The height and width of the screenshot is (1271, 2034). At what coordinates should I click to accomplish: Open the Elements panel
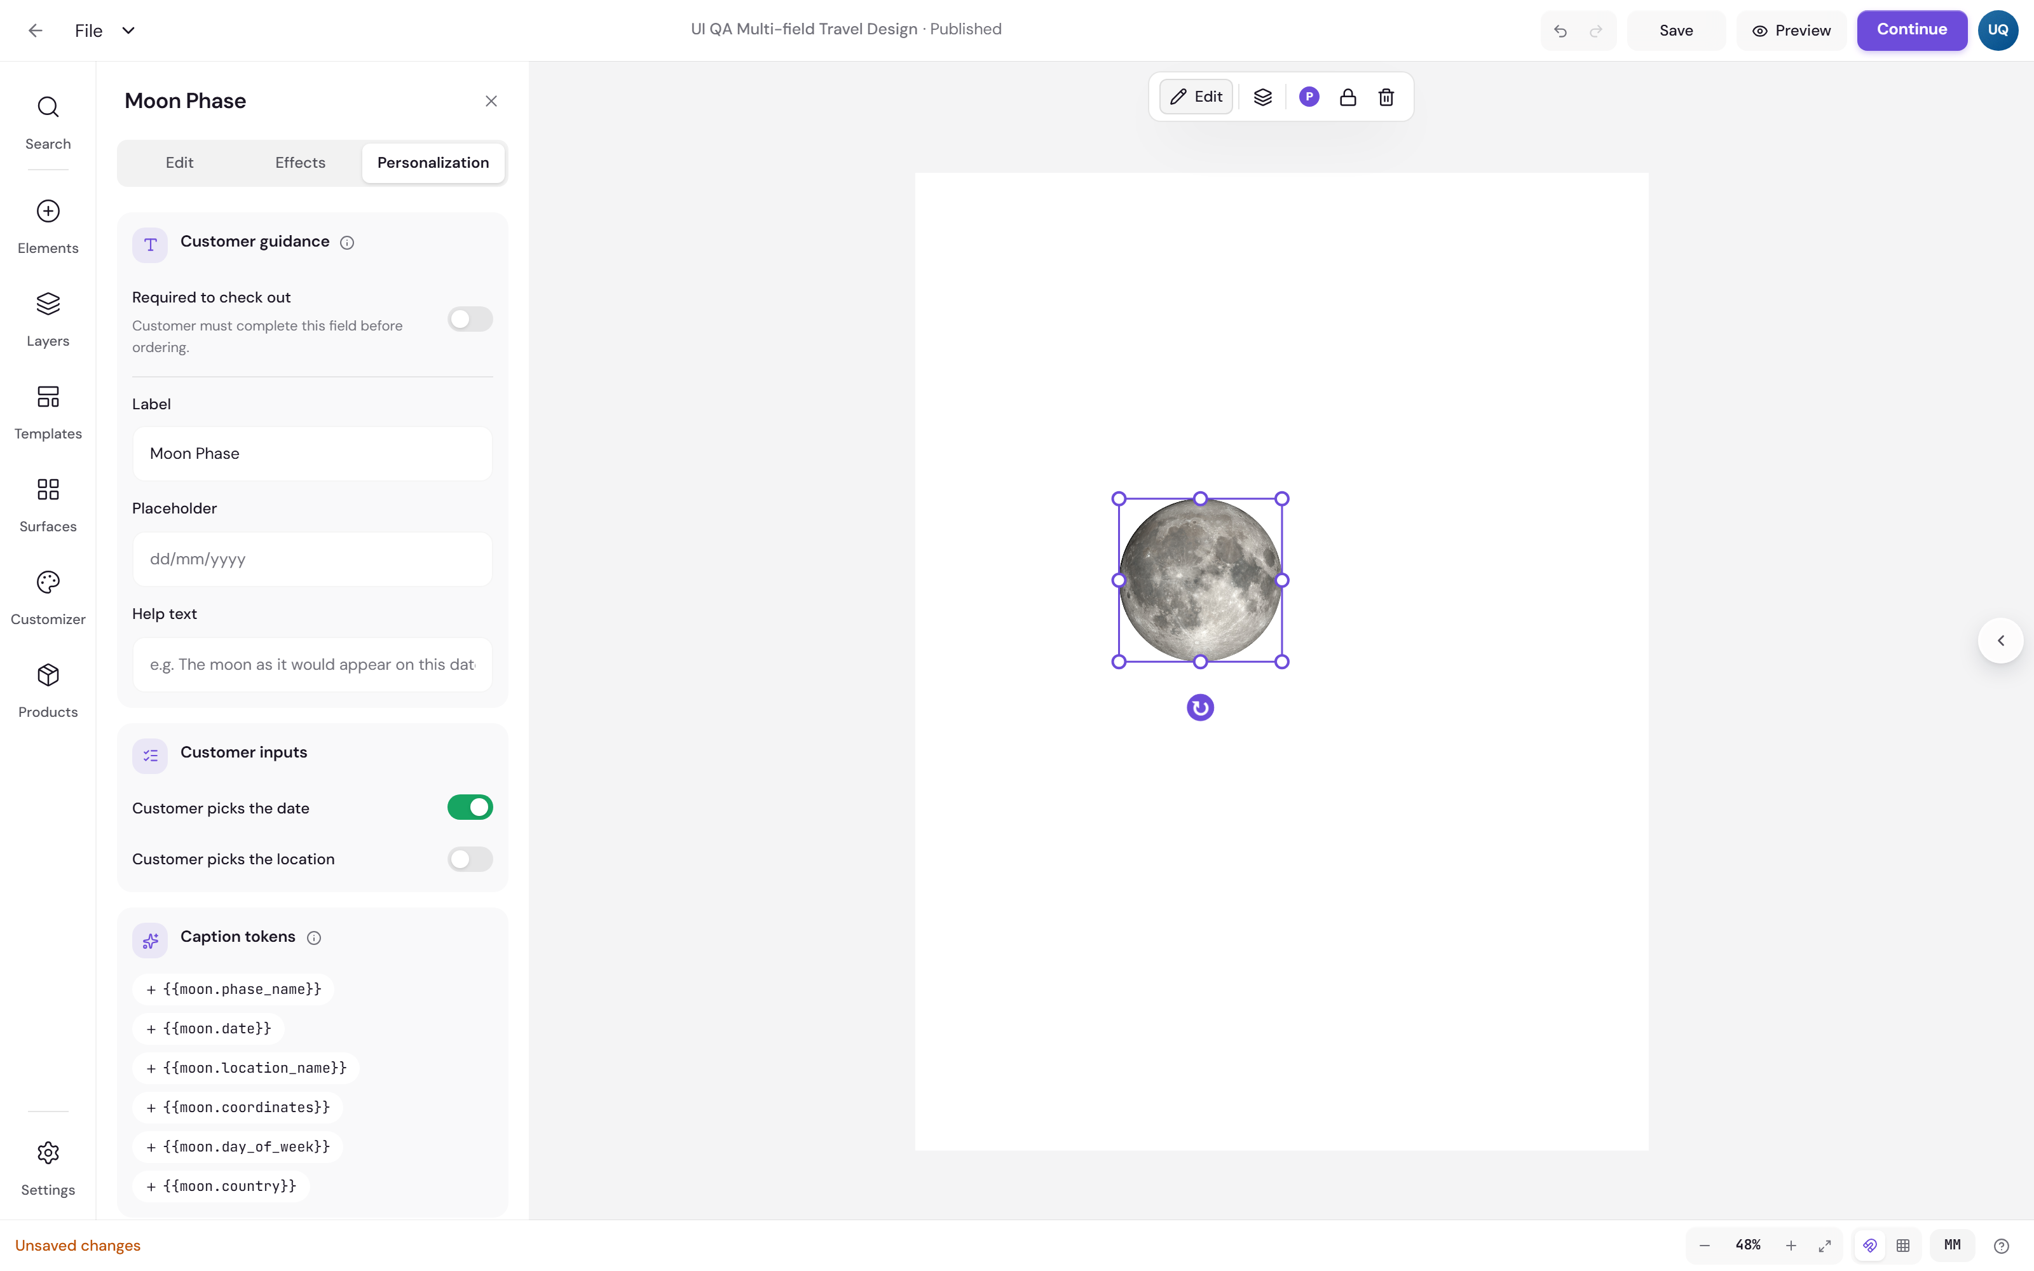(48, 226)
